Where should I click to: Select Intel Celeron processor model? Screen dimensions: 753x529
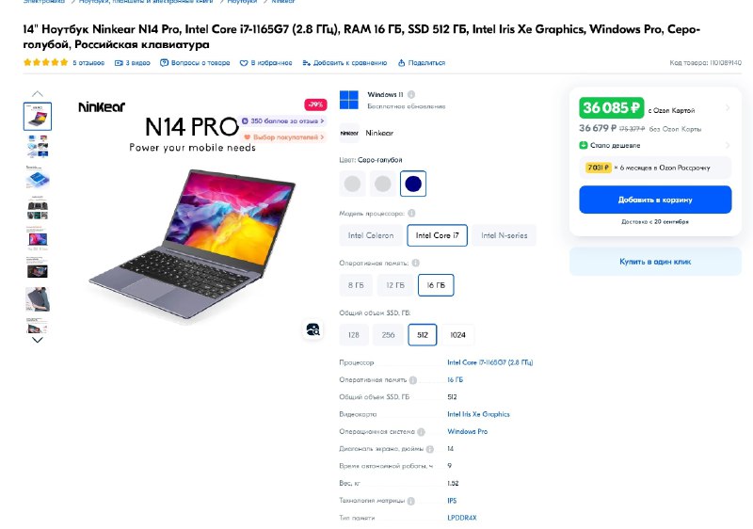[x=371, y=235]
